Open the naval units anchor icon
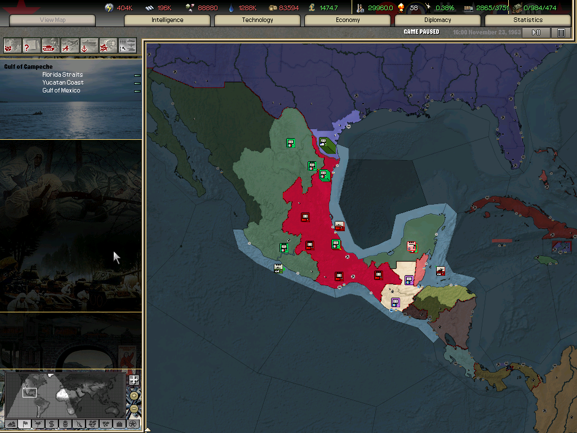The height and width of the screenshot is (433, 577). coord(89,45)
